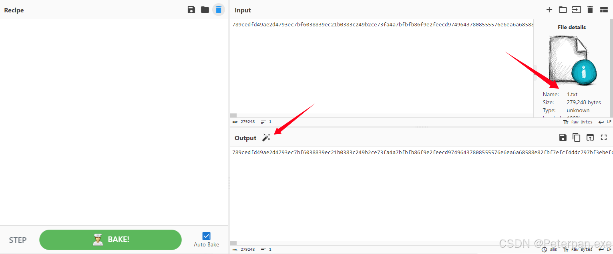Click inside the Output hex text
This screenshot has height=254, width=613.
[422, 152]
